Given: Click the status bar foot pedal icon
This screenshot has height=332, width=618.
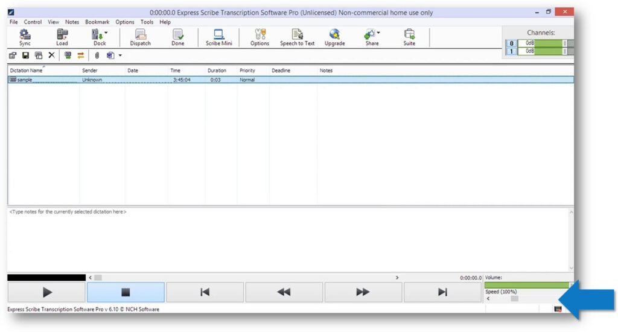Looking at the screenshot, I should (558, 309).
